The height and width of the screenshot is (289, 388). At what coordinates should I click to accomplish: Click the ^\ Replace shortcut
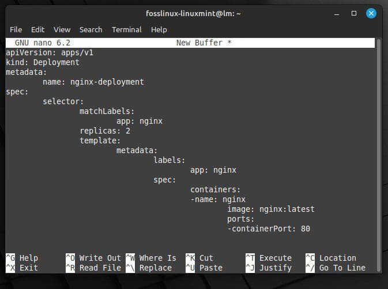149,268
